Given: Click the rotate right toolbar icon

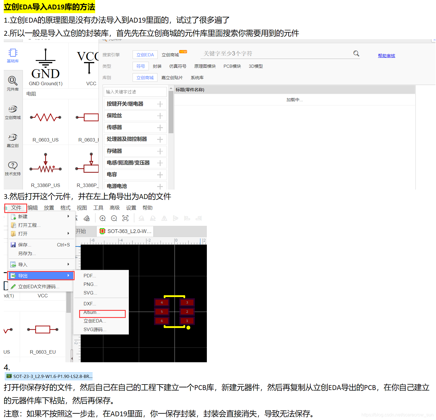Looking at the screenshot, I should (x=153, y=218).
